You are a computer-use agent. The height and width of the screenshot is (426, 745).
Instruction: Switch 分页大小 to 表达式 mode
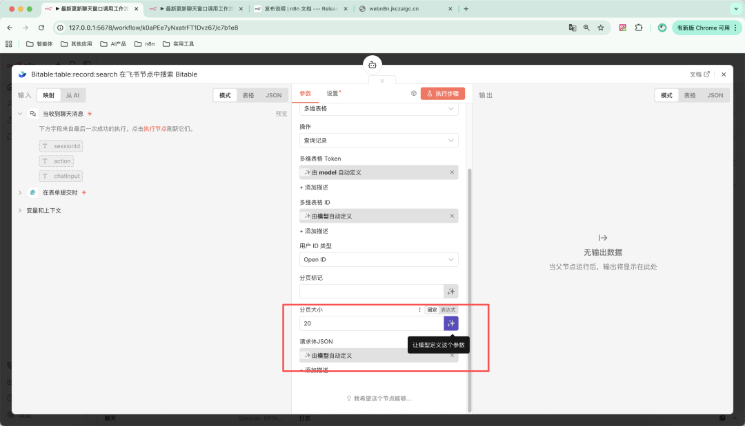click(448, 310)
